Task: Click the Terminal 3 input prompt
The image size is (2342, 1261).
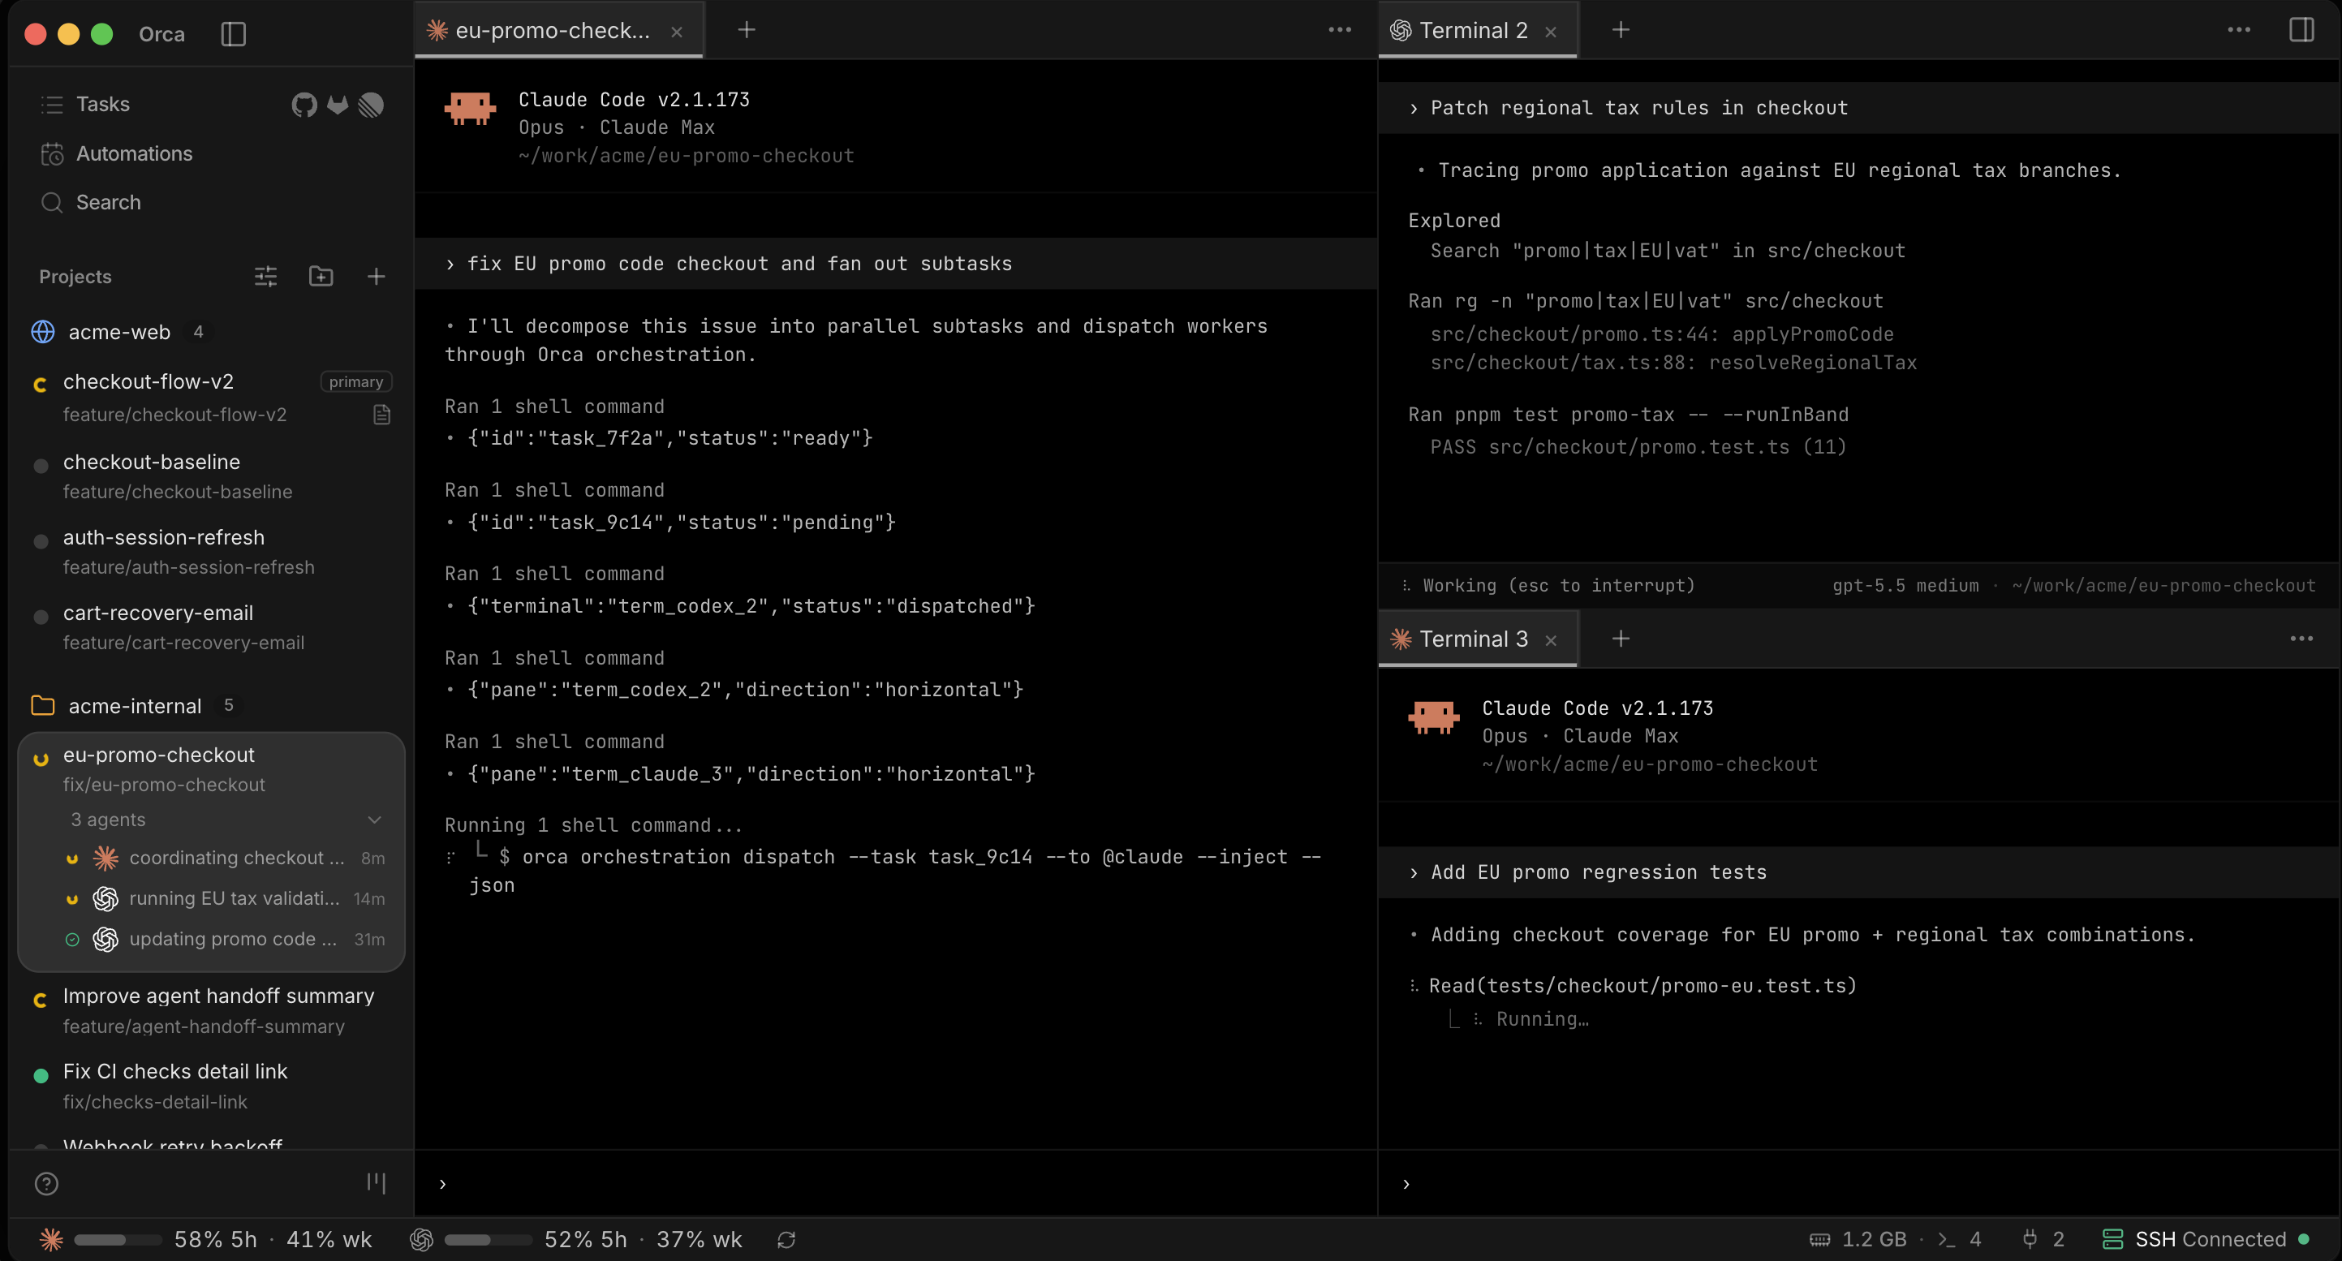Action: pos(1858,1184)
